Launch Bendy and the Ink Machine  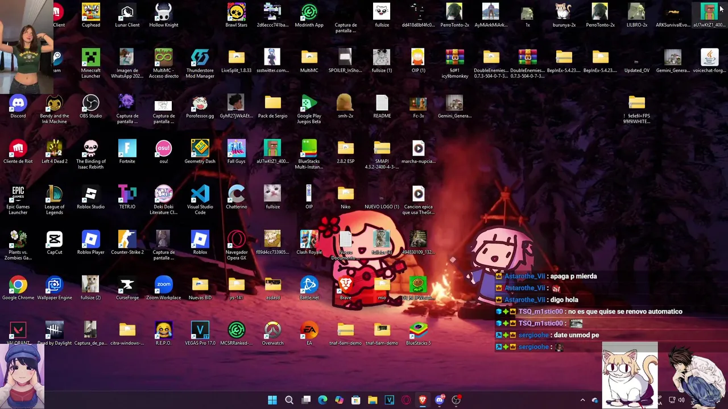(55, 109)
